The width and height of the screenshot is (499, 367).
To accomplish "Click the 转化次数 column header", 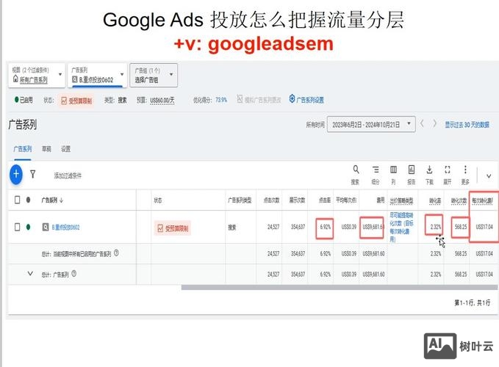I will (459, 200).
